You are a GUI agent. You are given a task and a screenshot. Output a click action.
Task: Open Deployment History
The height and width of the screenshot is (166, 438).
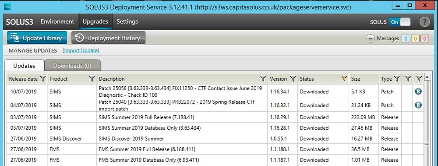coord(108,38)
